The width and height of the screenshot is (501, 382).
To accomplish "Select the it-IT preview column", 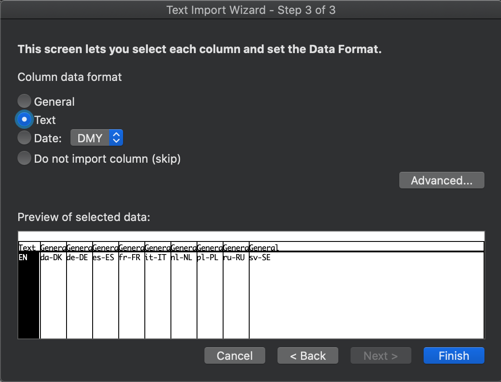I will pos(158,295).
